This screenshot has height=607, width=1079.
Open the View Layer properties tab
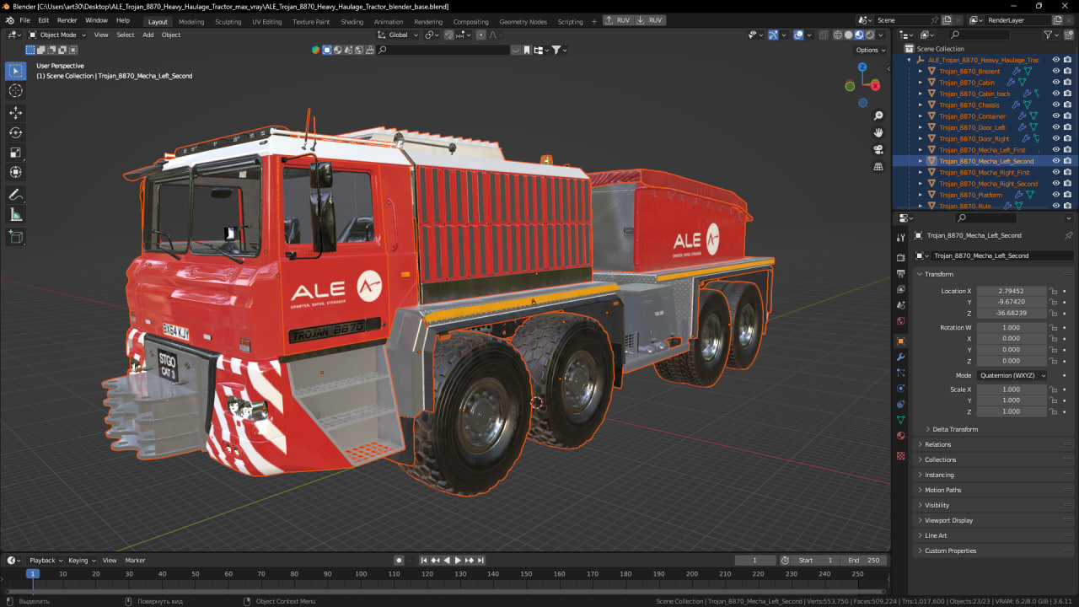click(x=900, y=289)
